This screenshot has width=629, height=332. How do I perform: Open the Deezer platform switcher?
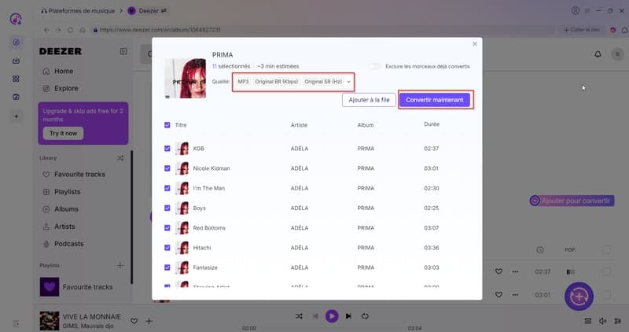tap(164, 11)
